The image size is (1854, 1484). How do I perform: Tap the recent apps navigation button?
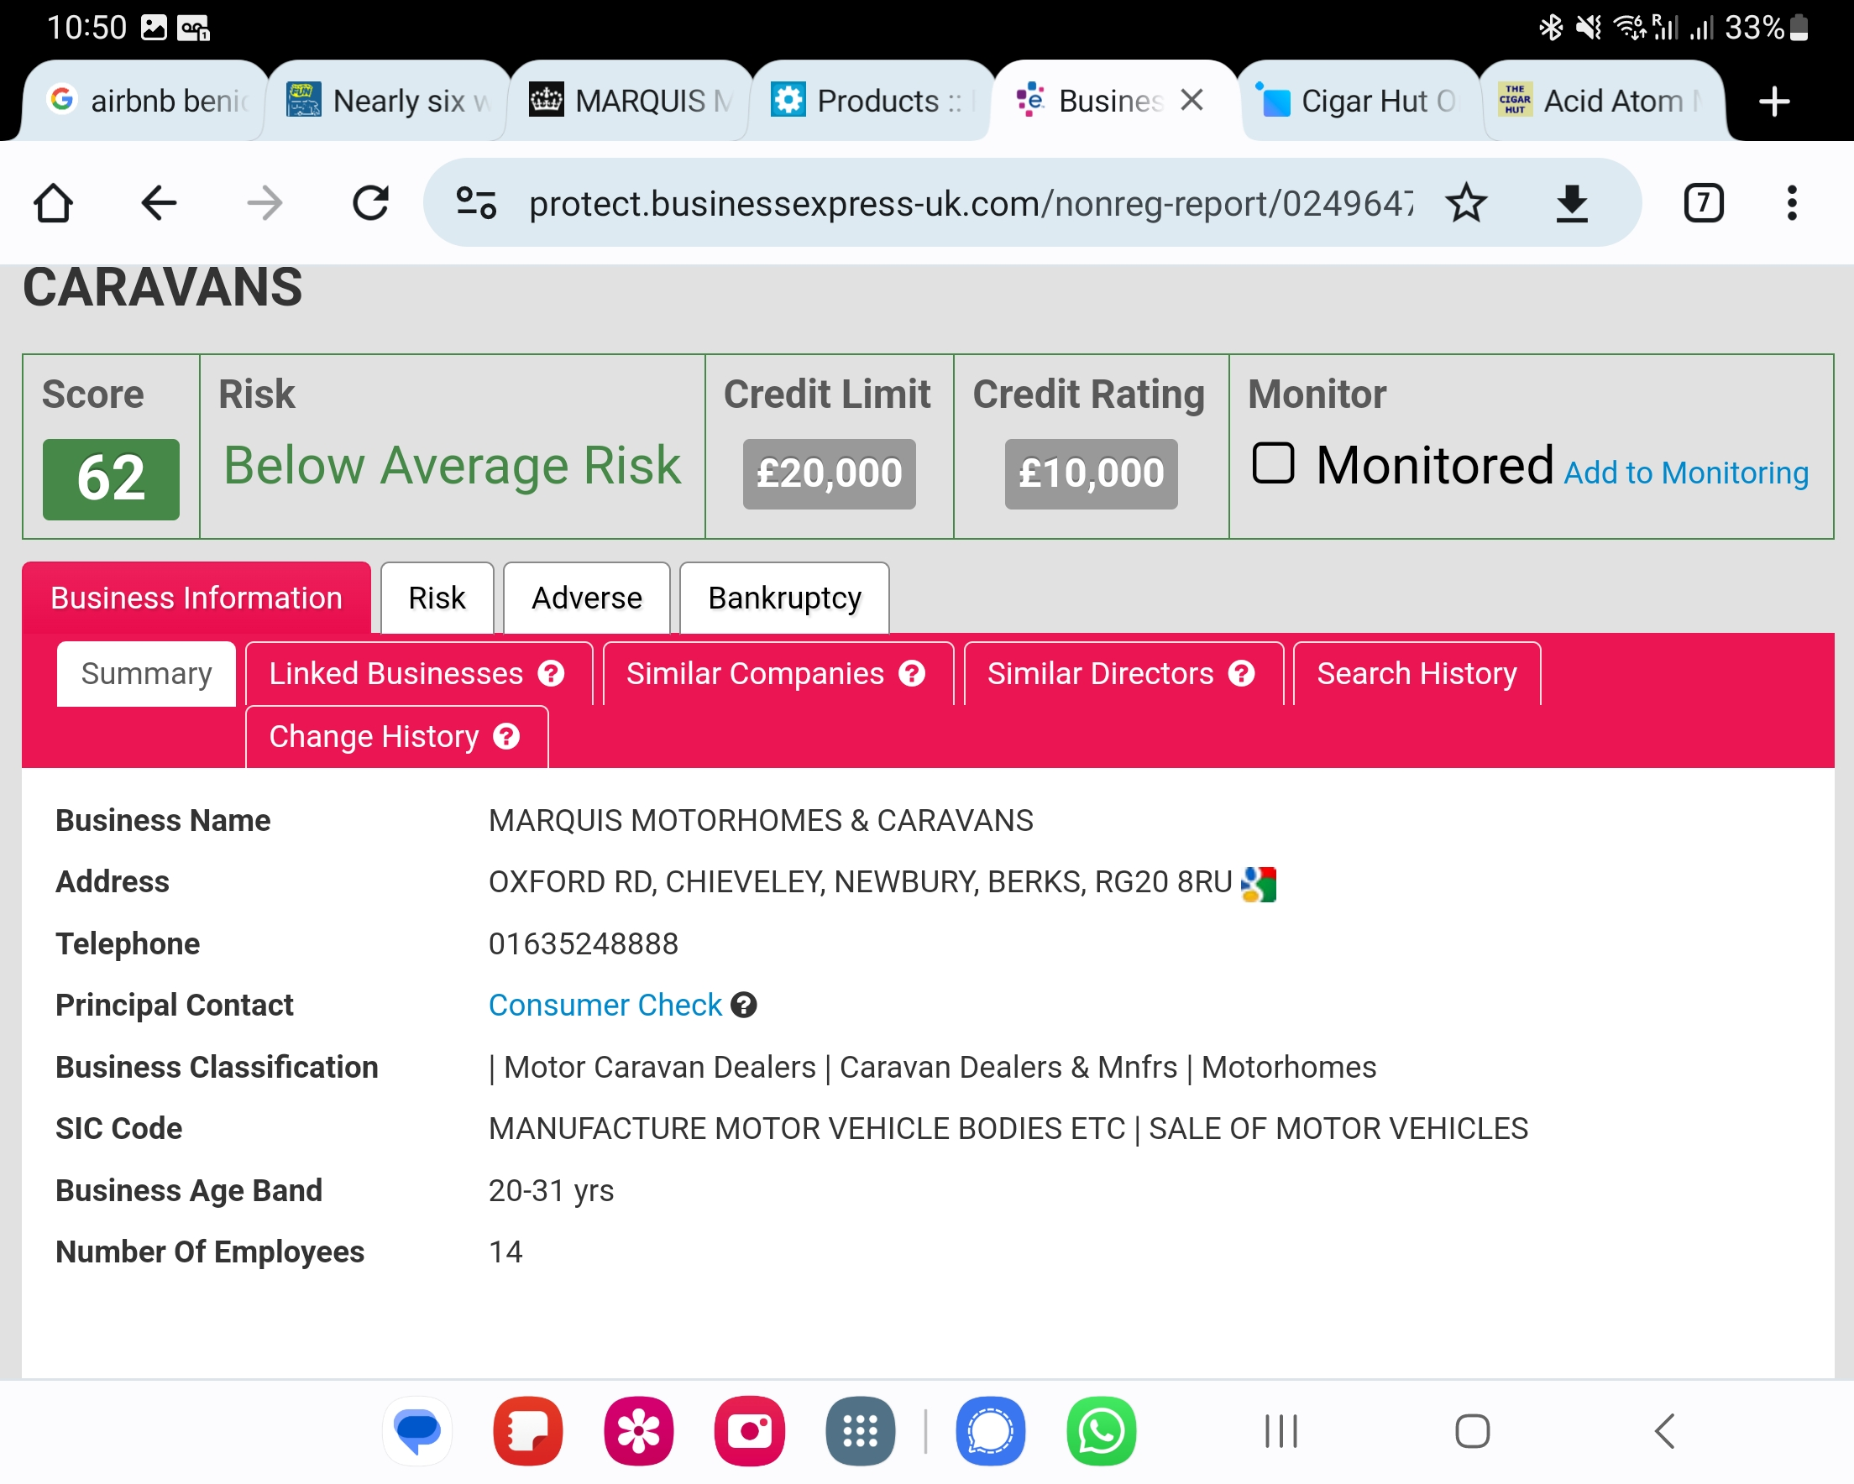1281,1432
